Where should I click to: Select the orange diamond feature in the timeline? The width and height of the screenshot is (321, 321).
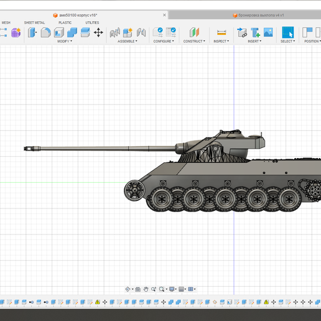pos(215,302)
